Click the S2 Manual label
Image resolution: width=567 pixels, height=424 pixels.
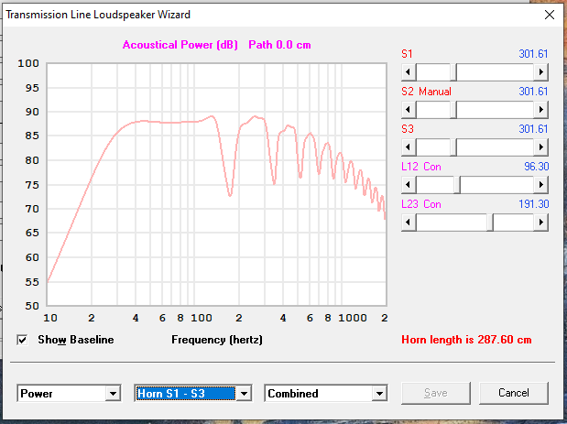click(426, 92)
